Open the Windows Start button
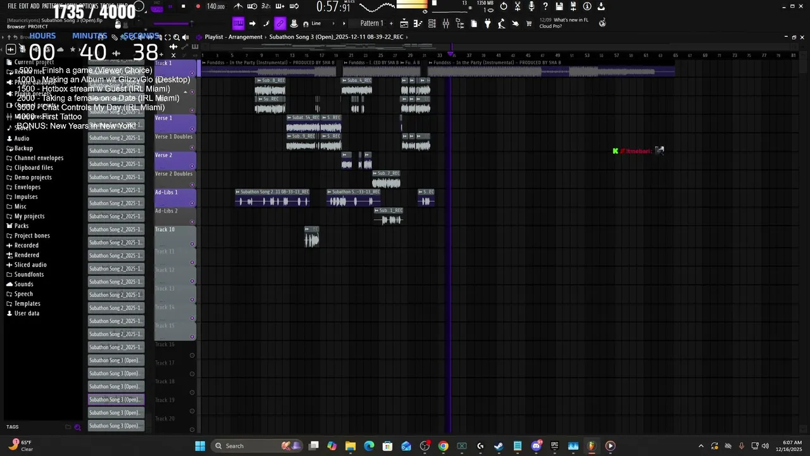Viewport: 810px width, 456px height. pos(200,446)
